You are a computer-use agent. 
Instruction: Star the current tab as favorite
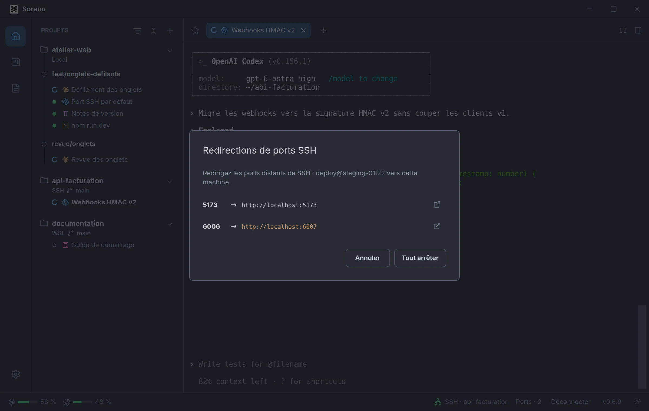tap(195, 30)
